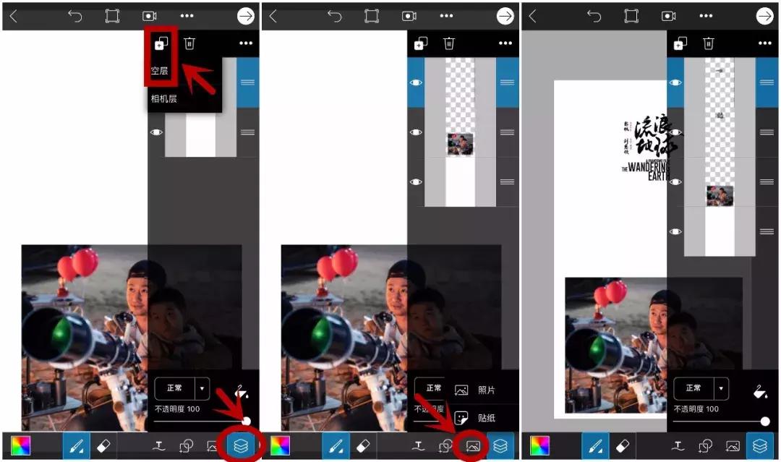Open layer panel more options in right screenshot

pyautogui.click(x=765, y=43)
